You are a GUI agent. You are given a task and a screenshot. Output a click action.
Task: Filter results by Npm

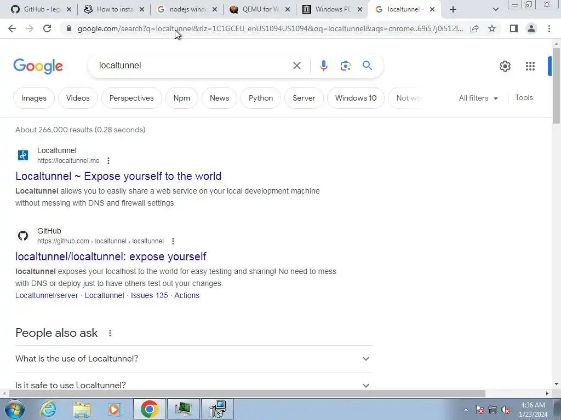coord(182,98)
